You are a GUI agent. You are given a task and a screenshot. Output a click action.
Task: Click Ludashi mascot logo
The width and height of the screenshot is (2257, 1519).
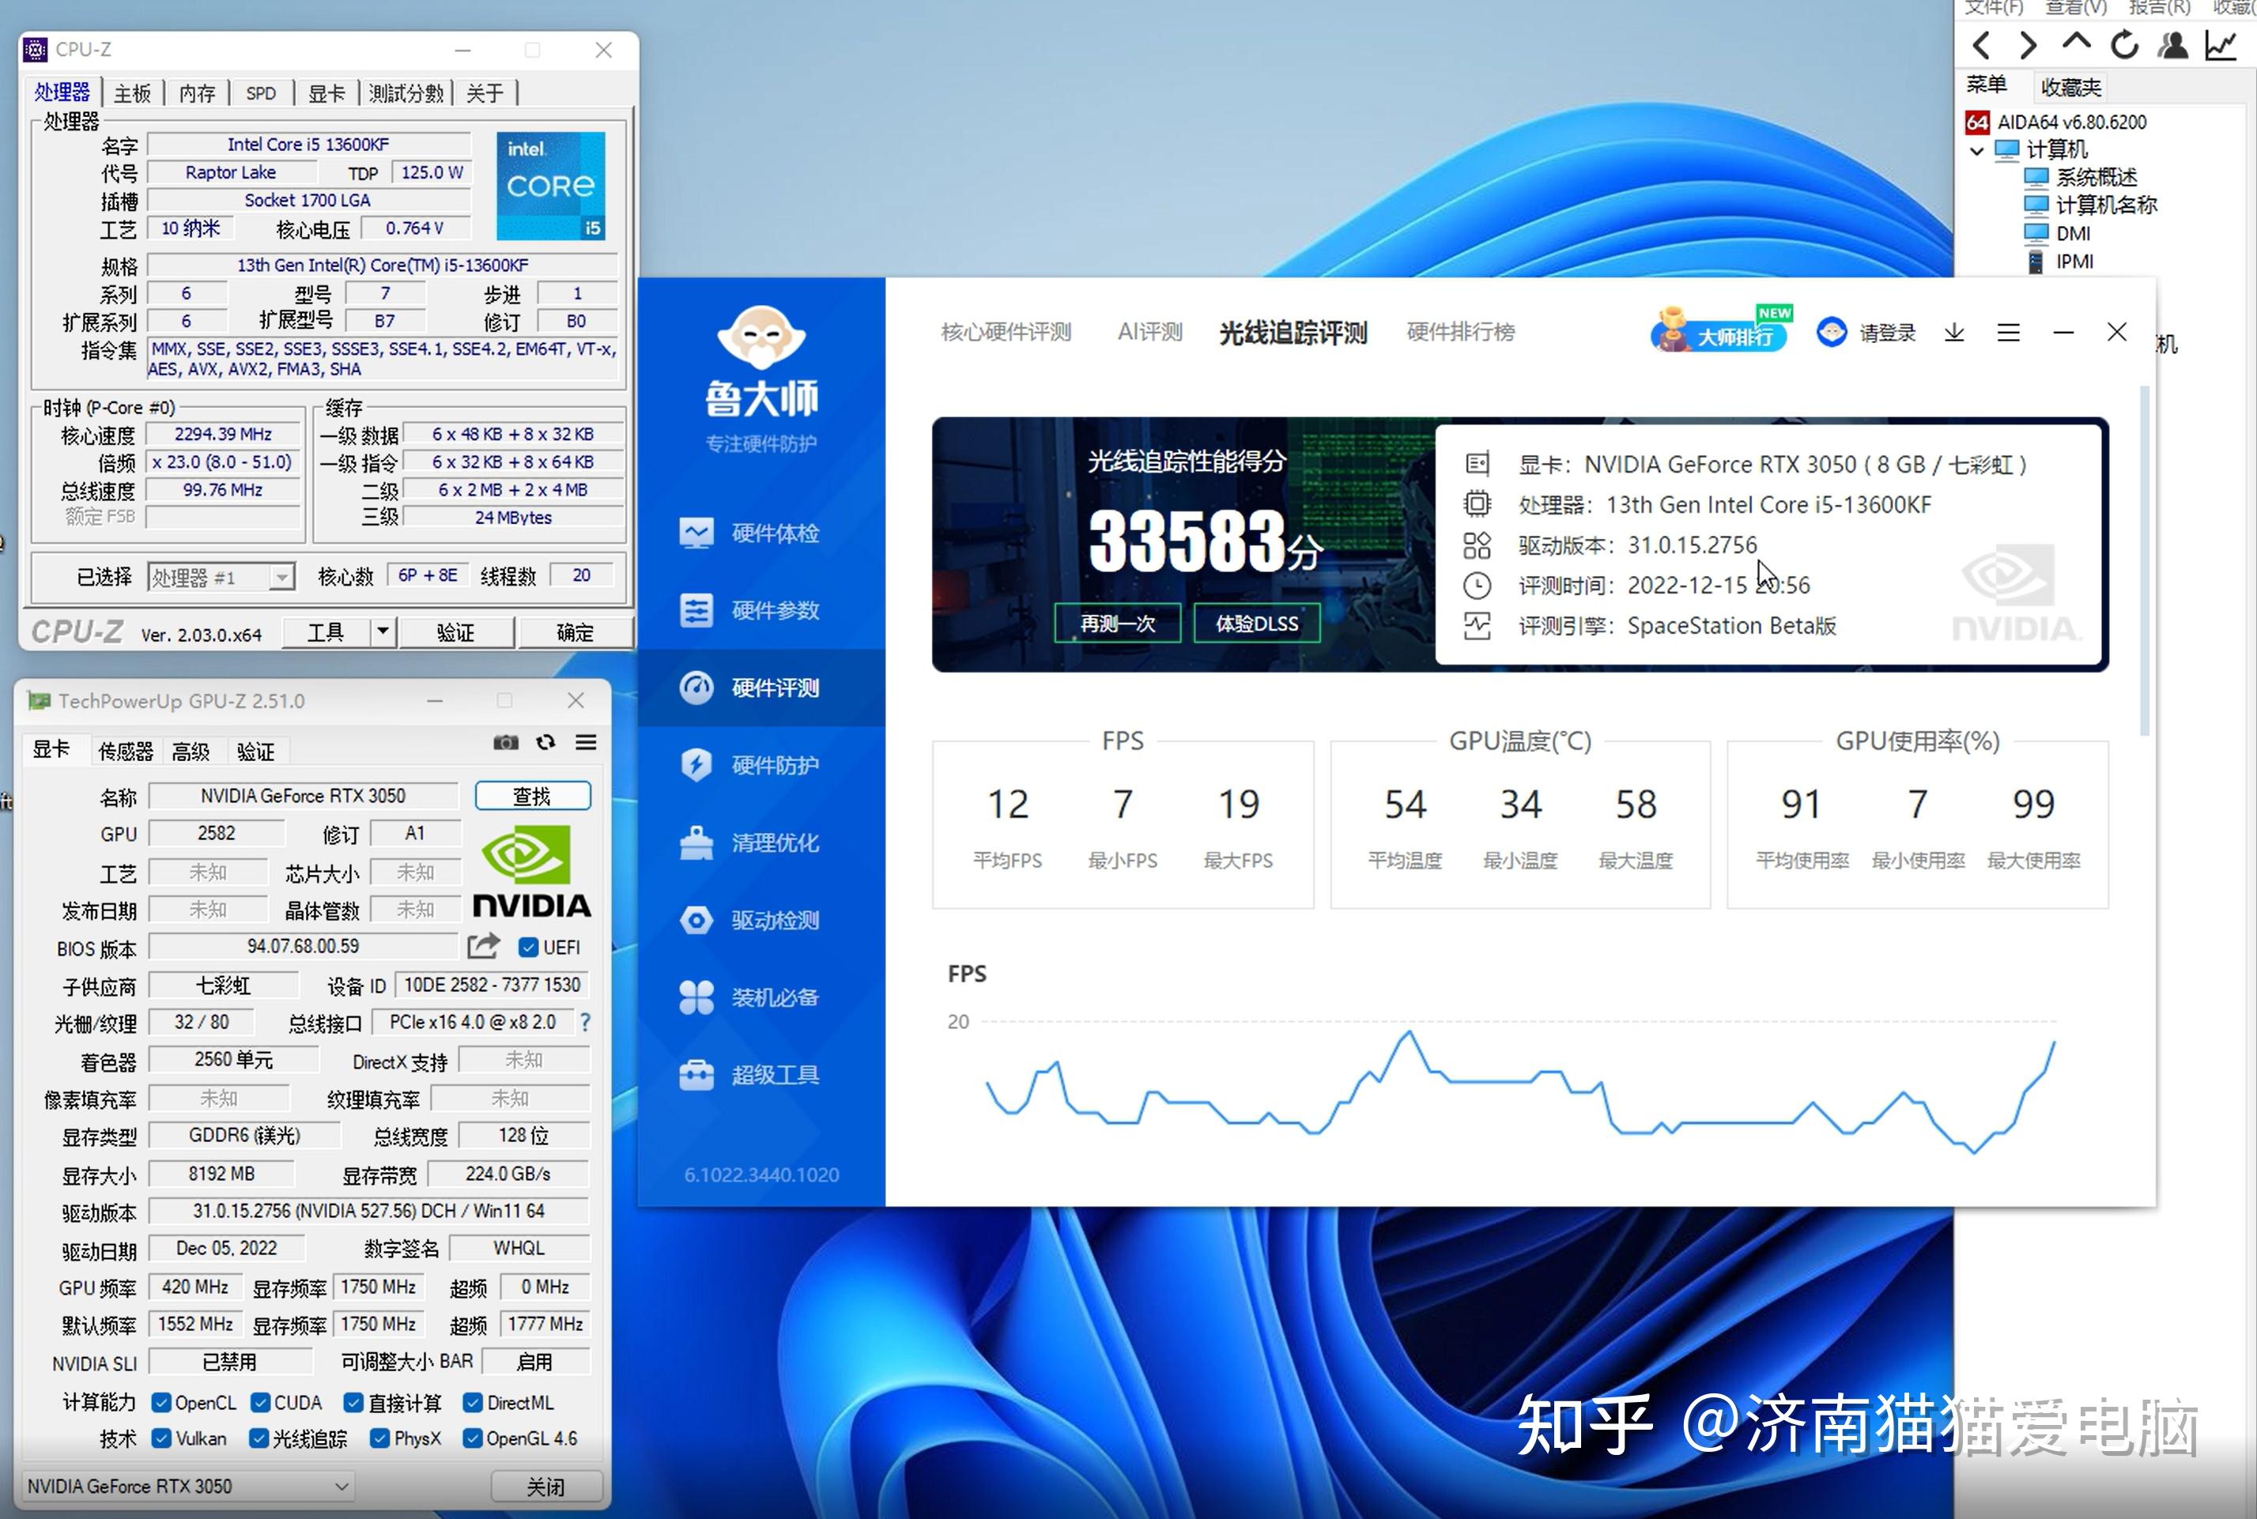(762, 336)
